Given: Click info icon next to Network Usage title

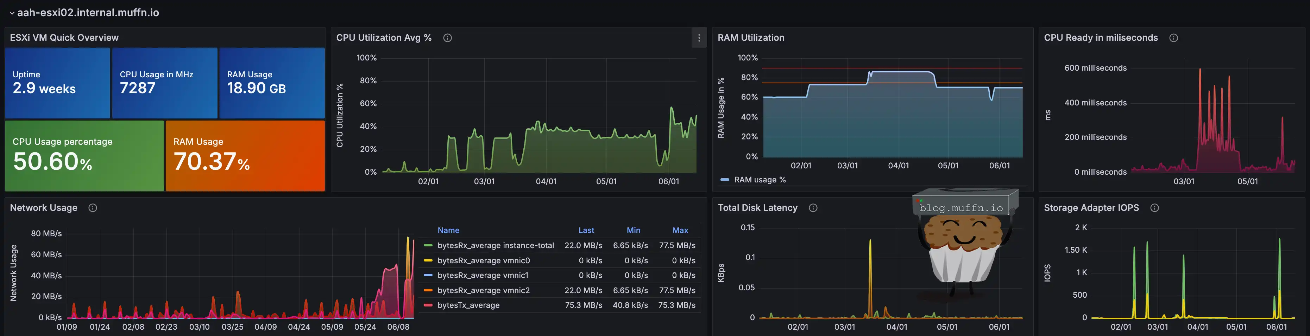Looking at the screenshot, I should [x=93, y=208].
